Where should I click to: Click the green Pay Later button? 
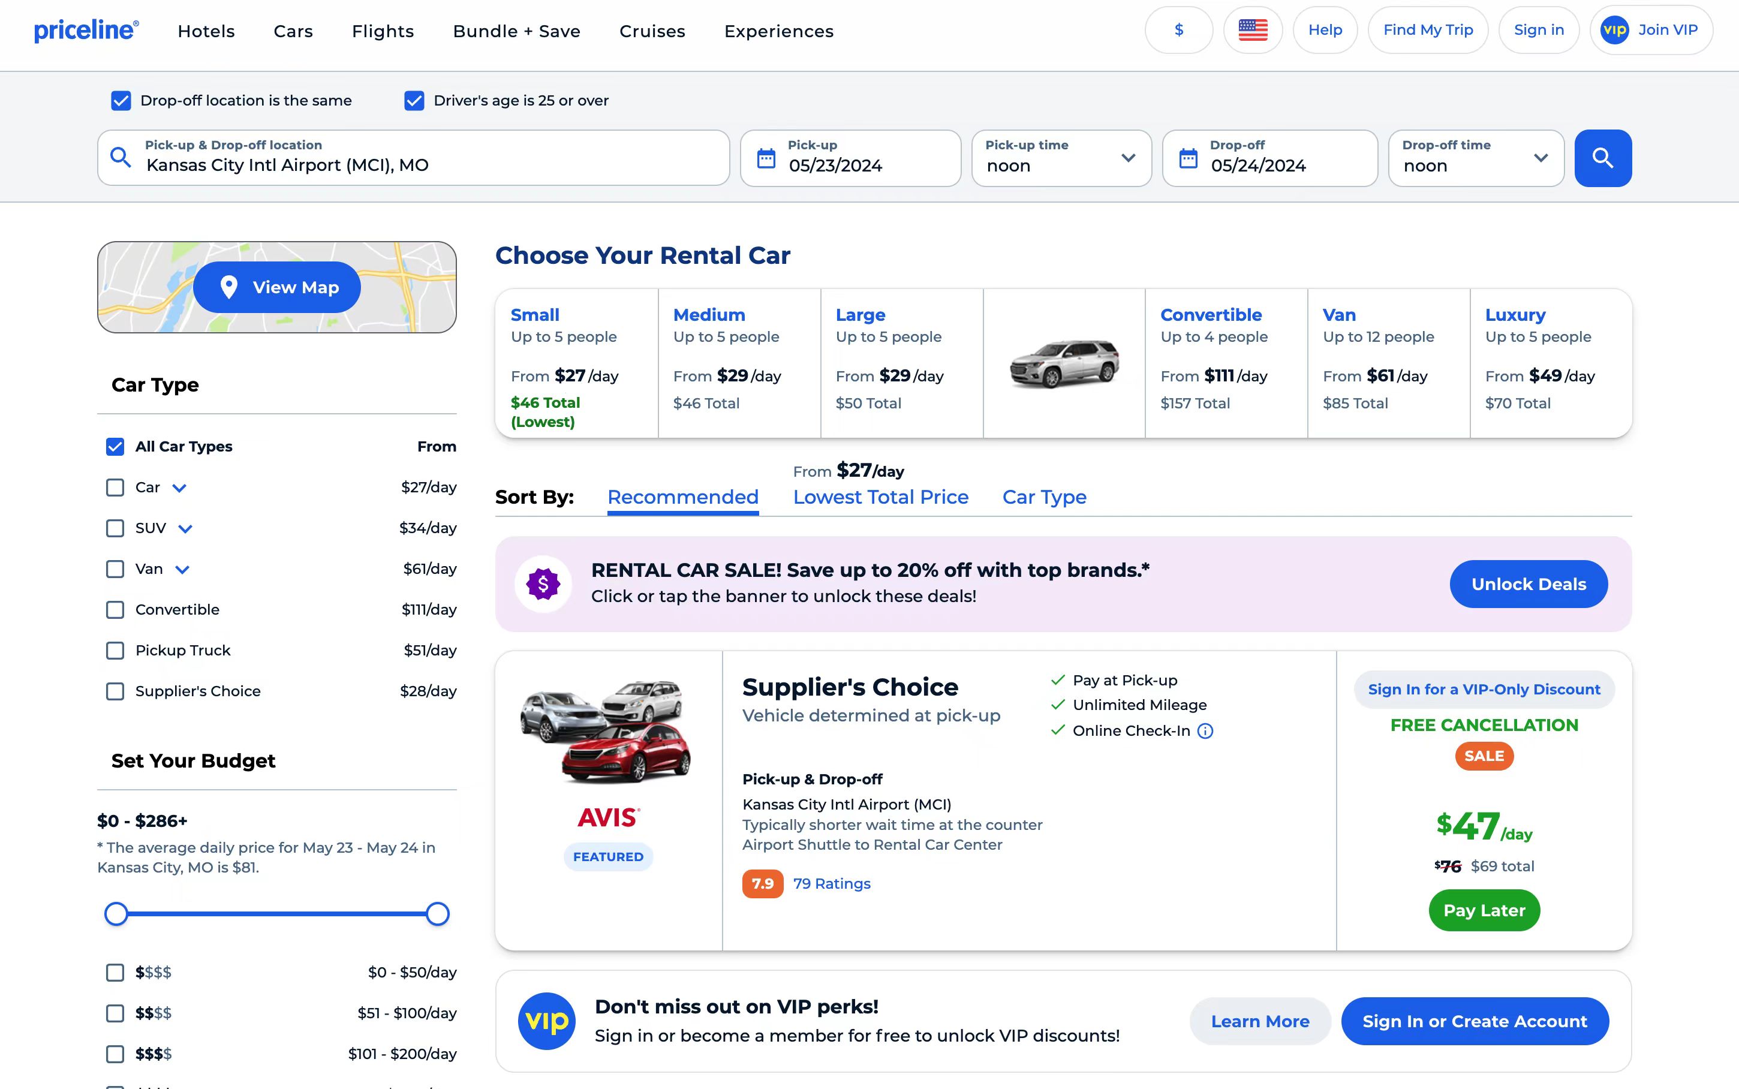[x=1484, y=910]
